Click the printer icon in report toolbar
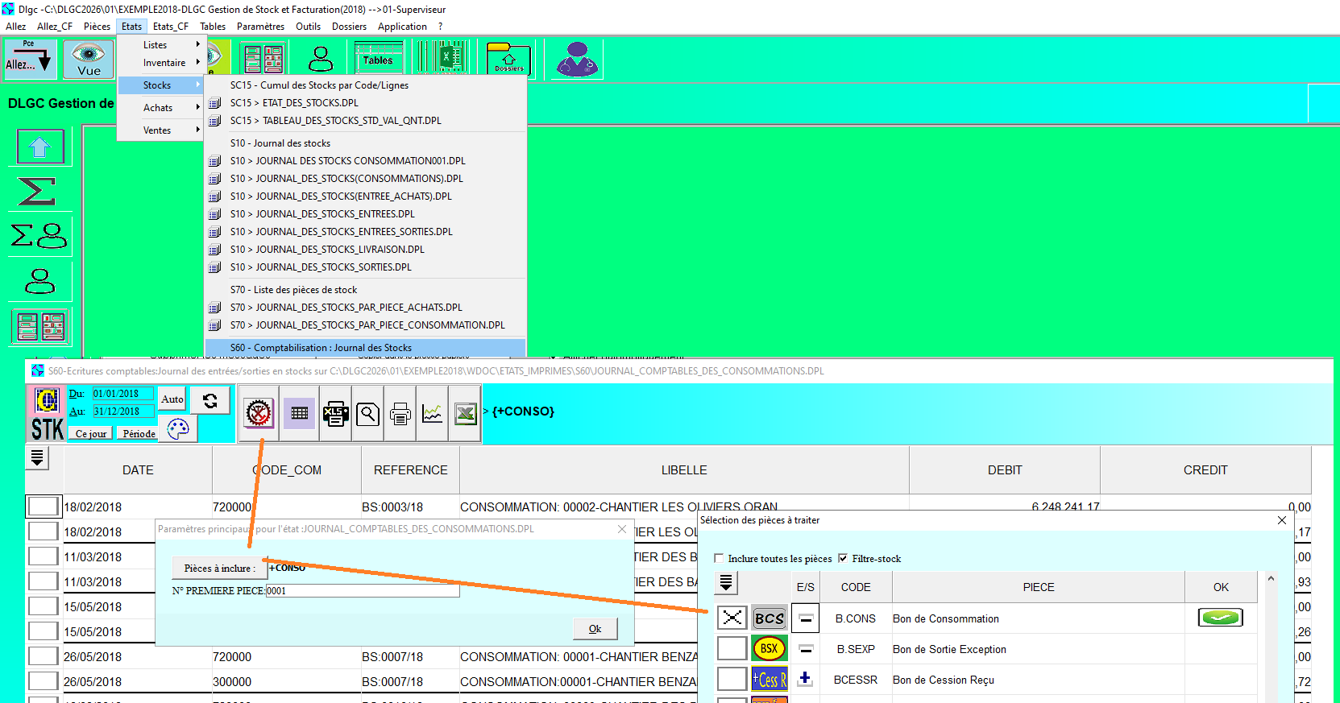Screen dimensions: 1340x703 (x=400, y=414)
